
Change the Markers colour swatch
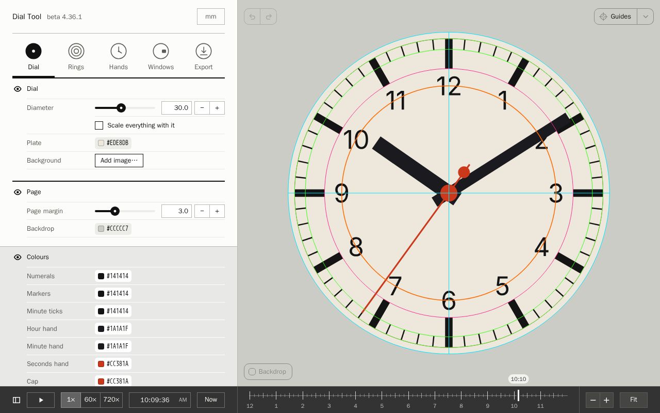[x=113, y=294]
